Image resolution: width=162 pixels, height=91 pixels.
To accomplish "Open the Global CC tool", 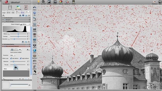I will pyautogui.click(x=61, y=2).
